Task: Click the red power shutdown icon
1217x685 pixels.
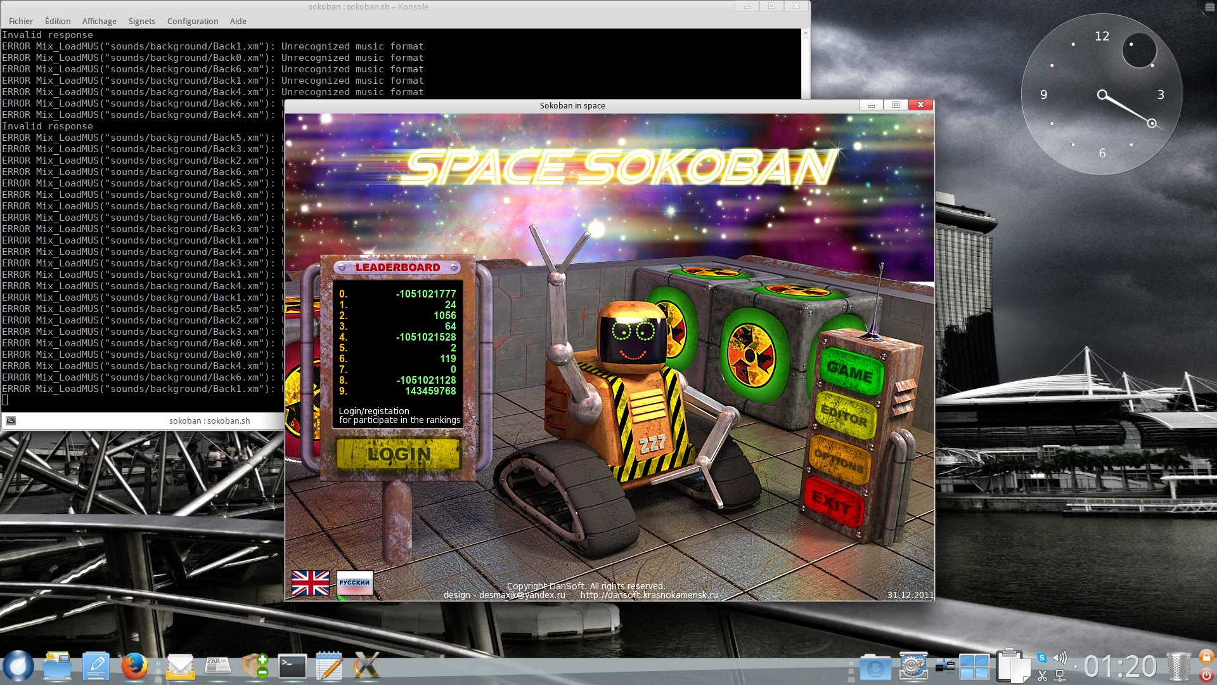Action: tap(1206, 675)
